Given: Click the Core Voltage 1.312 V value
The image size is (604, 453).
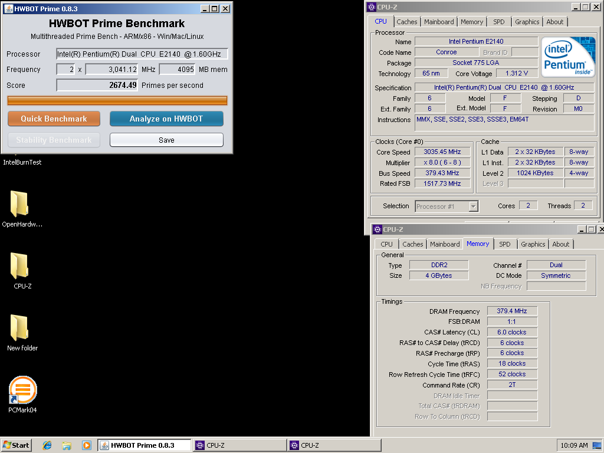Looking at the screenshot, I should pyautogui.click(x=517, y=73).
